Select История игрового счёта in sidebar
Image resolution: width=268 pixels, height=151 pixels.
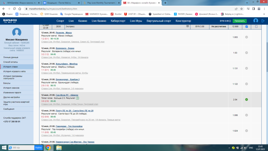pos(14,71)
